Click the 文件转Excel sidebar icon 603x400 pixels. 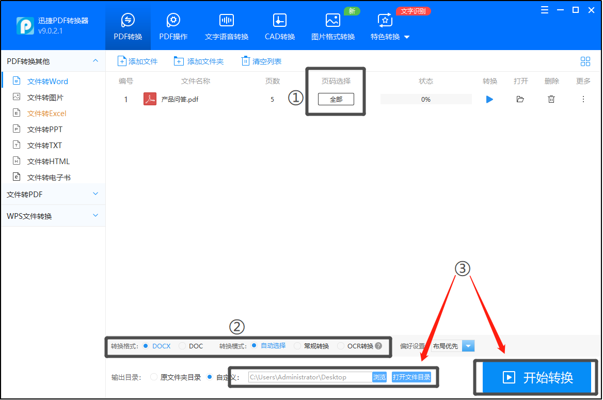(x=17, y=113)
